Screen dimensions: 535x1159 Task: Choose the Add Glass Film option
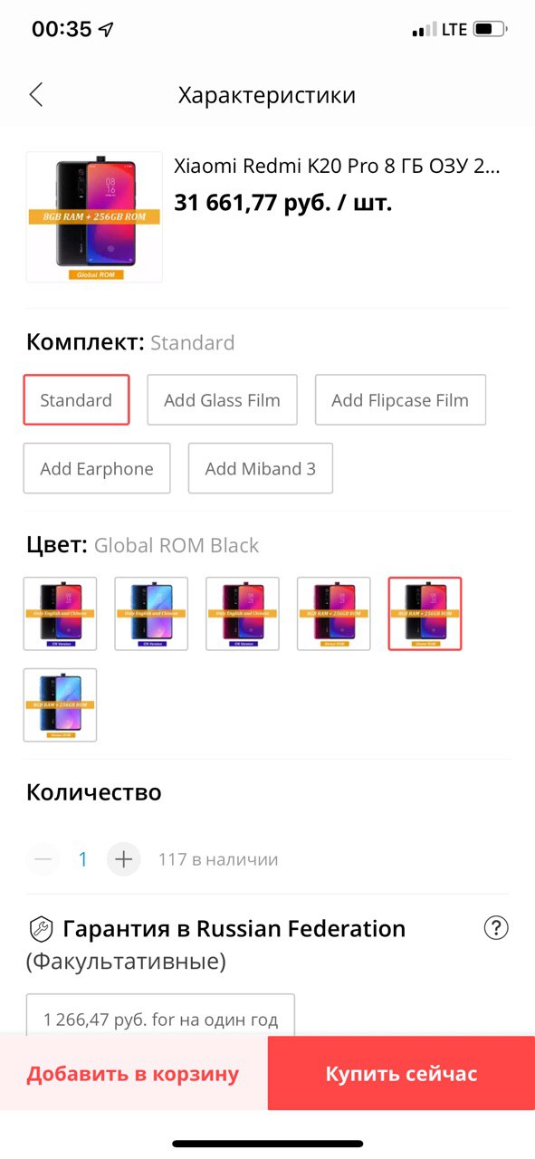point(222,399)
